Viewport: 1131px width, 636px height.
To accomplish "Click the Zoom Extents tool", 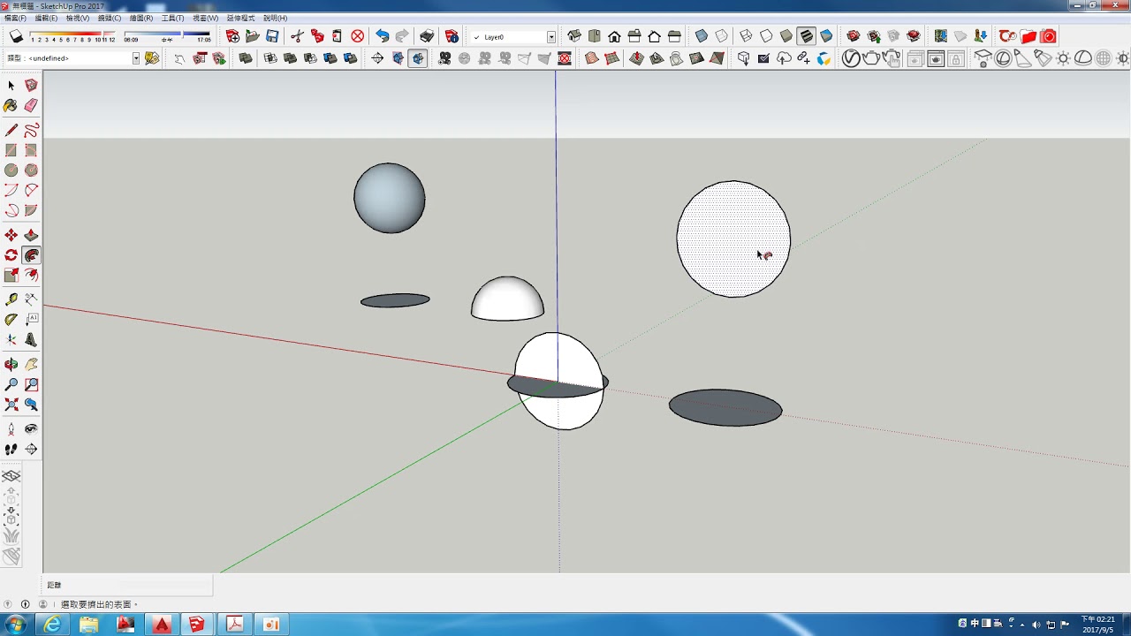I will pos(11,405).
